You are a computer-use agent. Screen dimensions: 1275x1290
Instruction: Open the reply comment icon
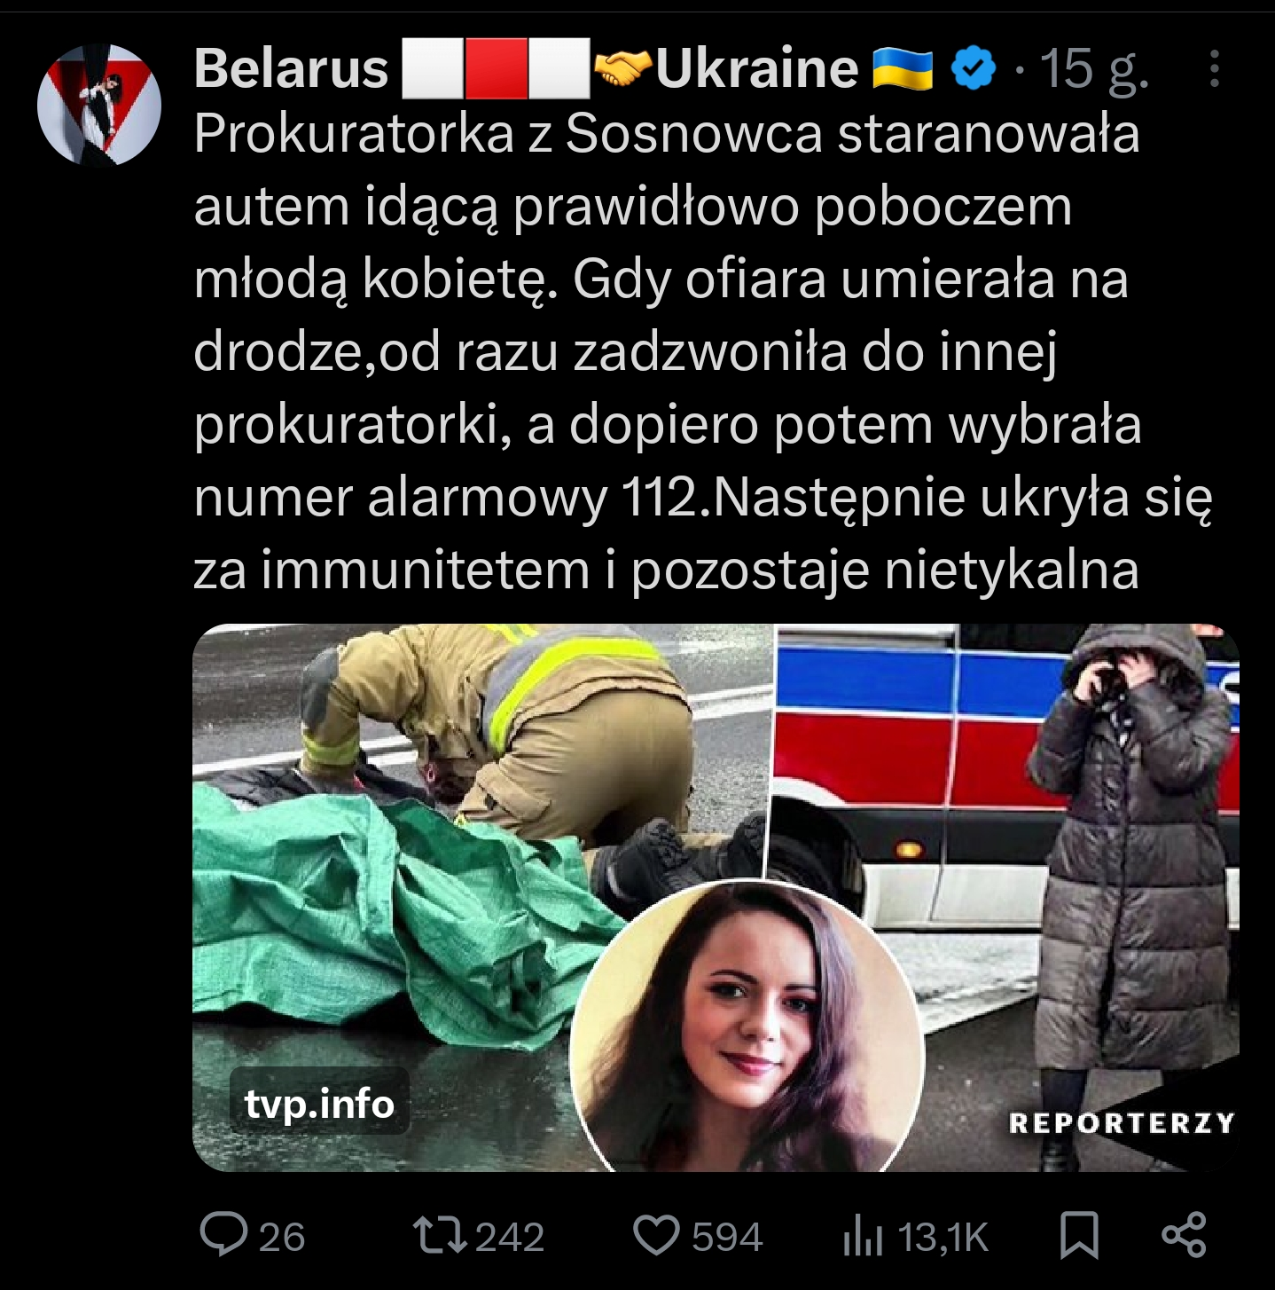pos(223,1235)
